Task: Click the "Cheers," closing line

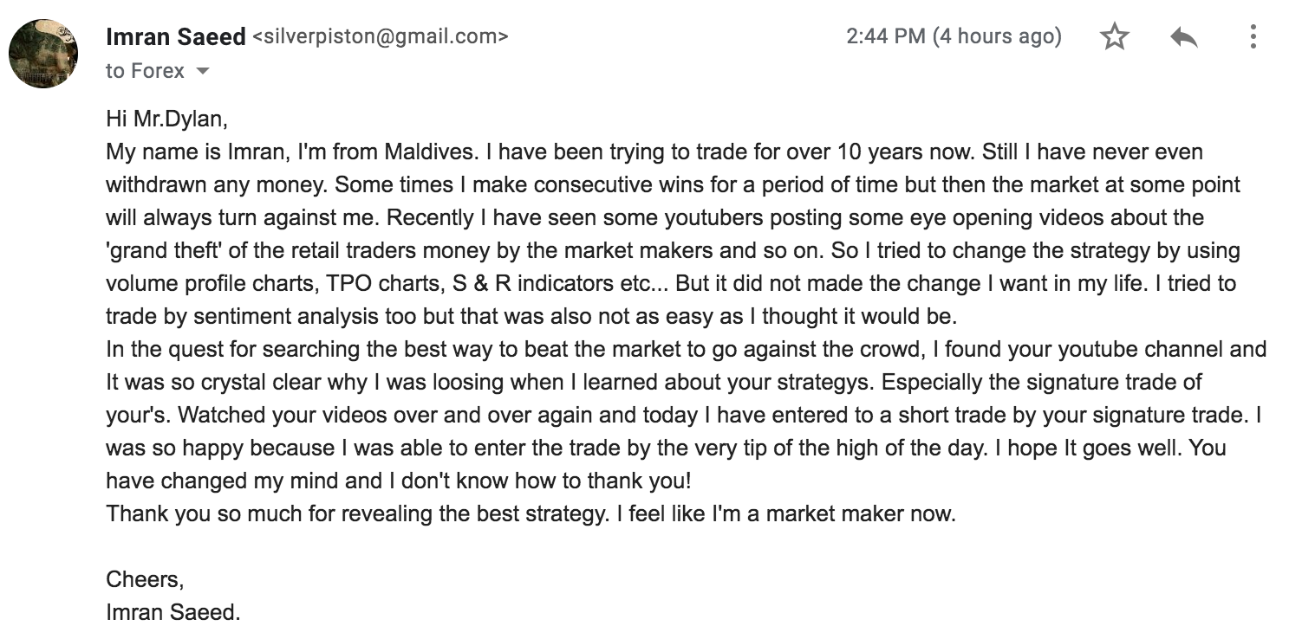Action: point(145,578)
